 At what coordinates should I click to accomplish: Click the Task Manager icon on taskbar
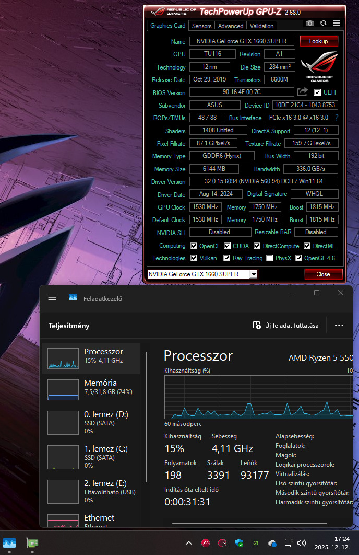pos(9,542)
